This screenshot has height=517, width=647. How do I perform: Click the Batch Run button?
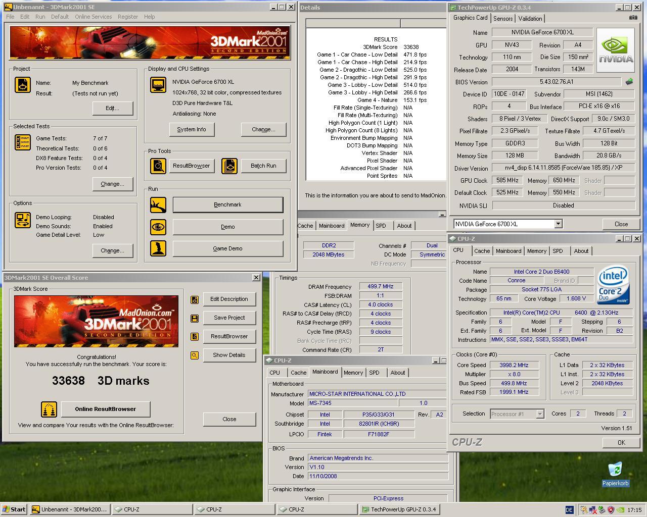[263, 166]
